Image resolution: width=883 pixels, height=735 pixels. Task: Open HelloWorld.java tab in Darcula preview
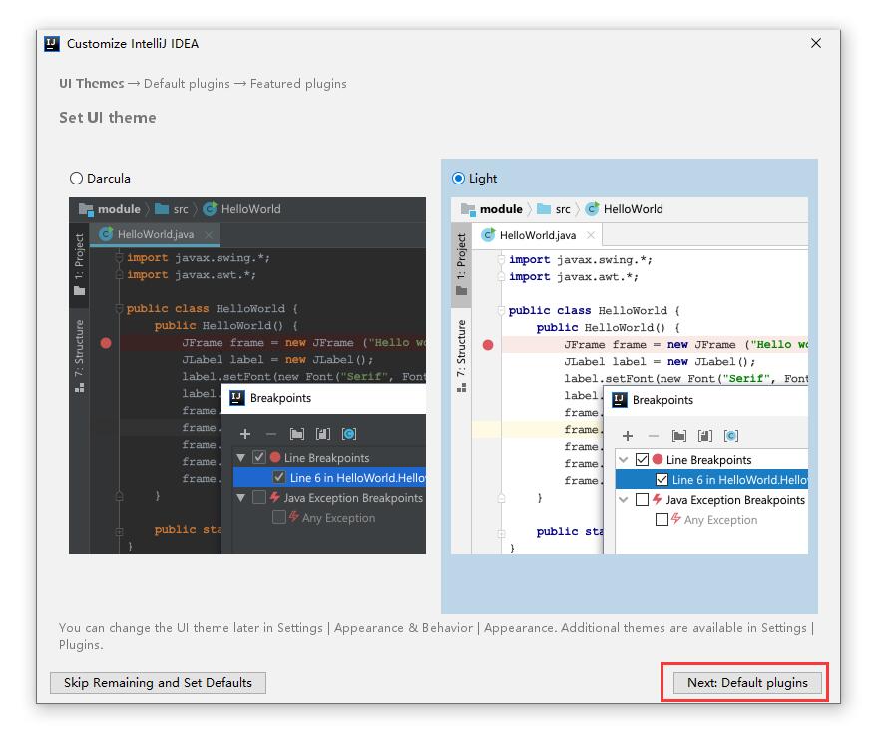click(x=155, y=234)
